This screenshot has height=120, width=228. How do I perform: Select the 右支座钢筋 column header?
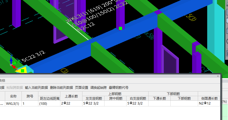click(138, 98)
